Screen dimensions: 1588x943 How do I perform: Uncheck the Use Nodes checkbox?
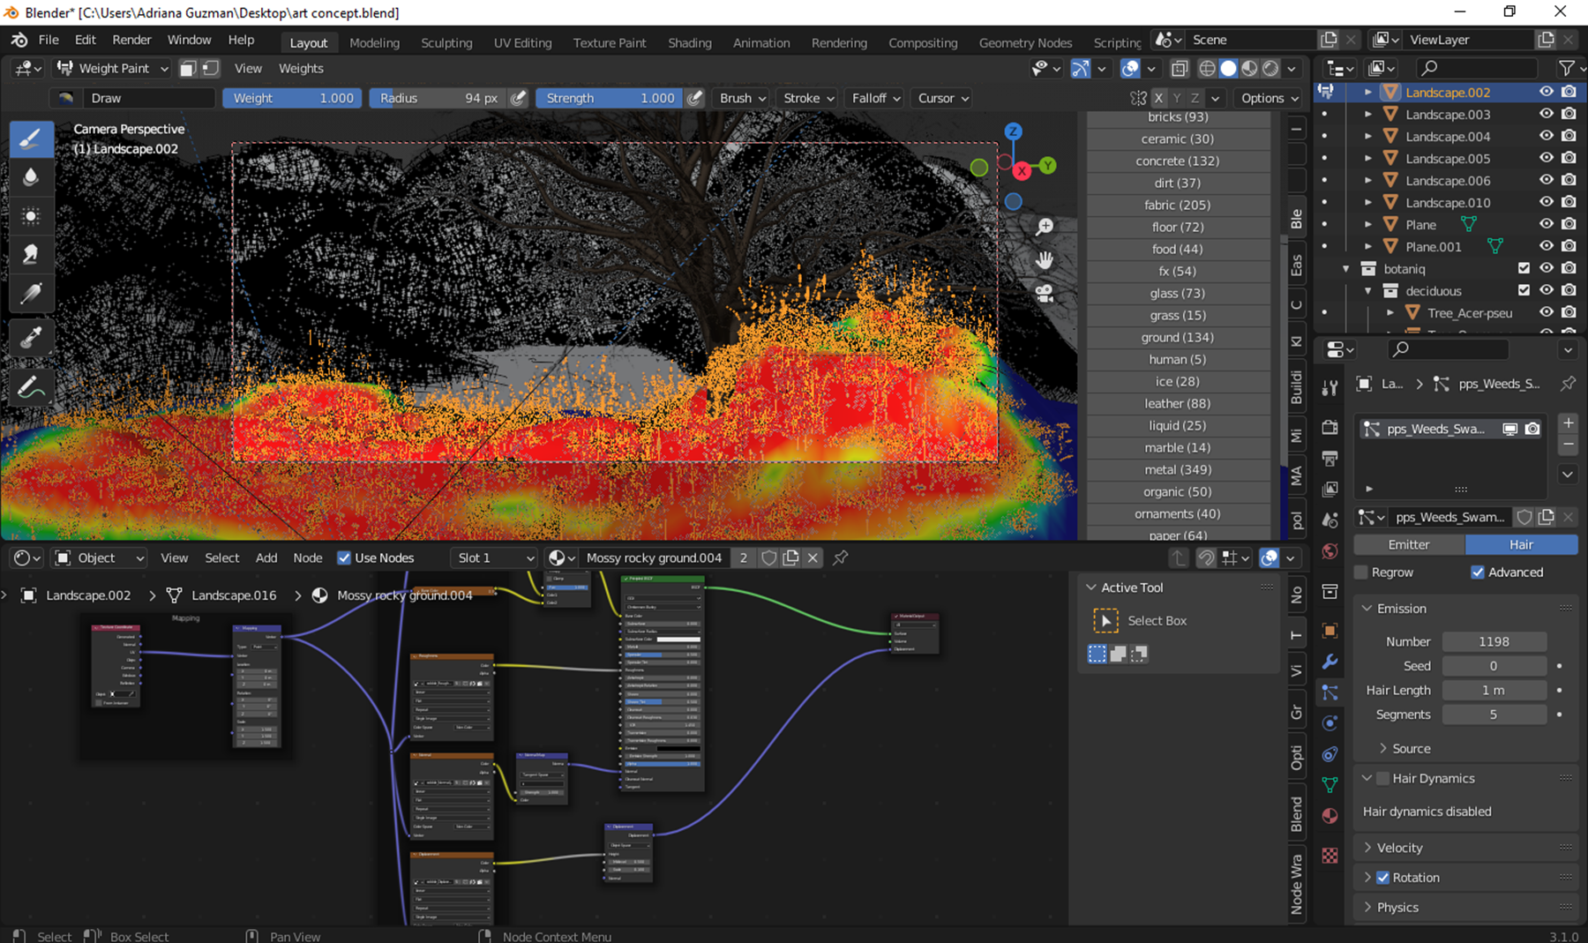point(344,558)
